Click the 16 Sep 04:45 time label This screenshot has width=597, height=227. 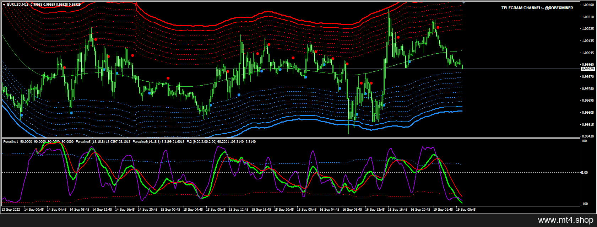(329, 210)
